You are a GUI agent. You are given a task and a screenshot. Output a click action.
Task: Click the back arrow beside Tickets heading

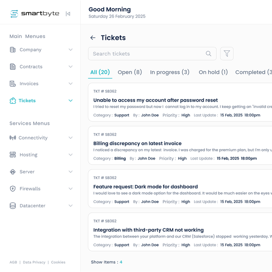tap(93, 38)
